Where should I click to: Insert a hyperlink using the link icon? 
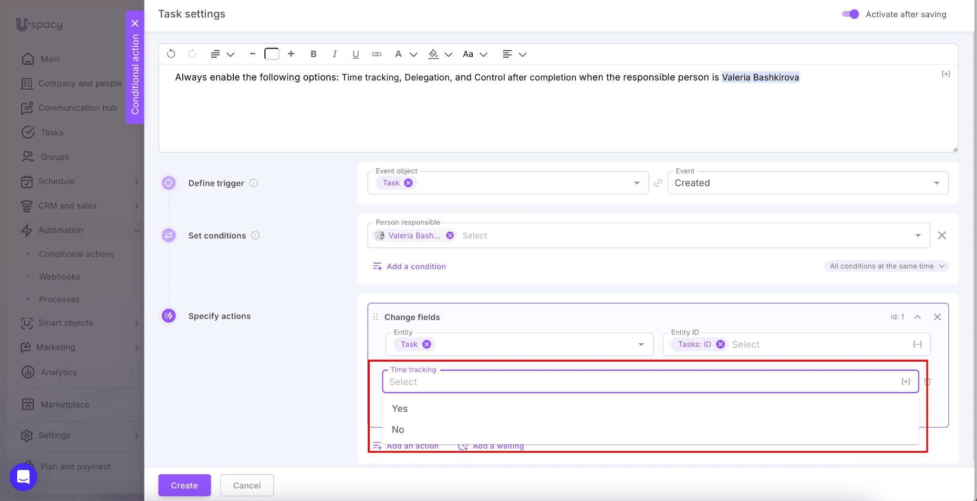[376, 54]
